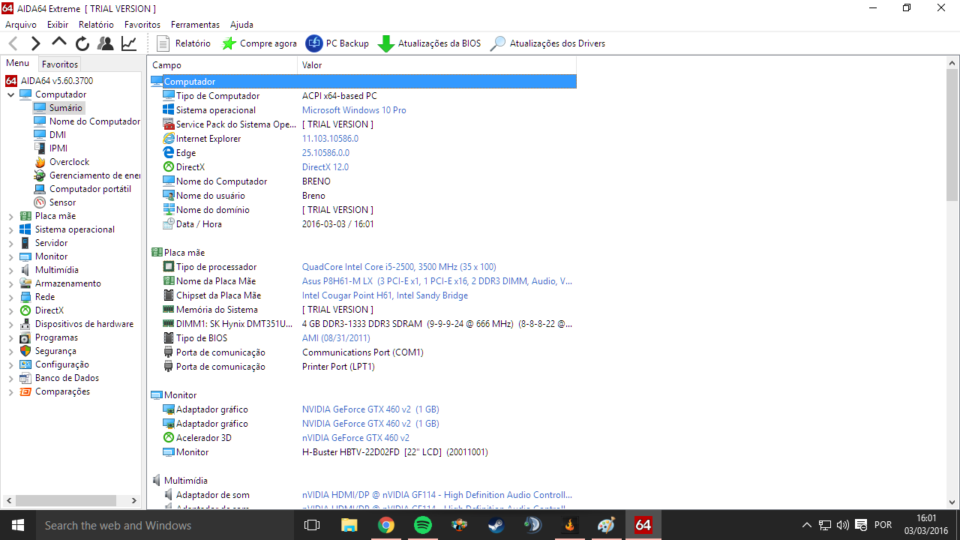Click Asus P8H61-M LX motherboard link
The width and height of the screenshot is (960, 540).
pyautogui.click(x=437, y=281)
